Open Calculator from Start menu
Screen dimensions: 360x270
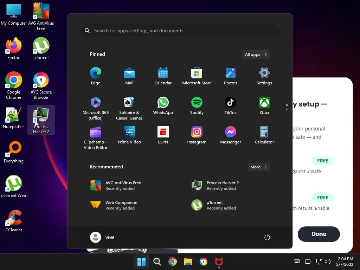tap(264, 135)
